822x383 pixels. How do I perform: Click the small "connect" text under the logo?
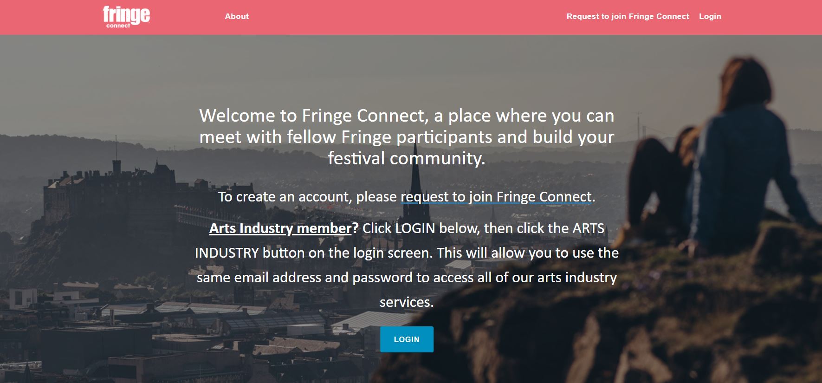point(118,26)
